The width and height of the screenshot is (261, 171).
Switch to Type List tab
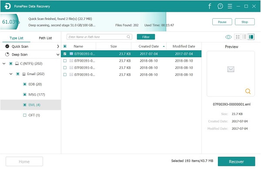pyautogui.click(x=17, y=38)
